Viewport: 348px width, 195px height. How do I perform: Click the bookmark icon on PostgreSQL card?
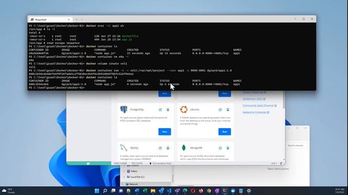click(x=168, y=109)
